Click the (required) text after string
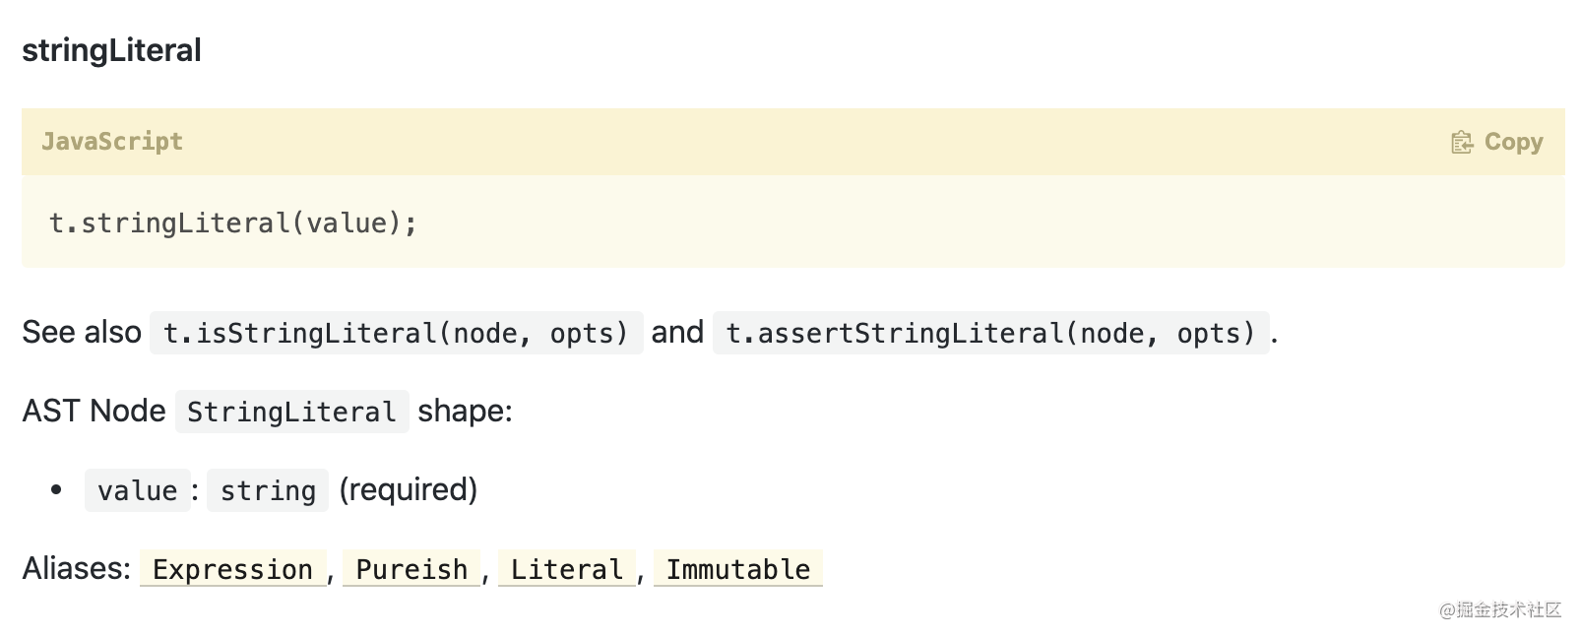 coord(409,489)
